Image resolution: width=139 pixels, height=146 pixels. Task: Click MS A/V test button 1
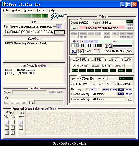point(21,122)
